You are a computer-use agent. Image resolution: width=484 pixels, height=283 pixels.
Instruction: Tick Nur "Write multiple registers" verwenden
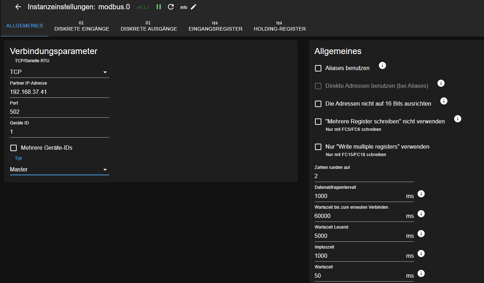[318, 147]
